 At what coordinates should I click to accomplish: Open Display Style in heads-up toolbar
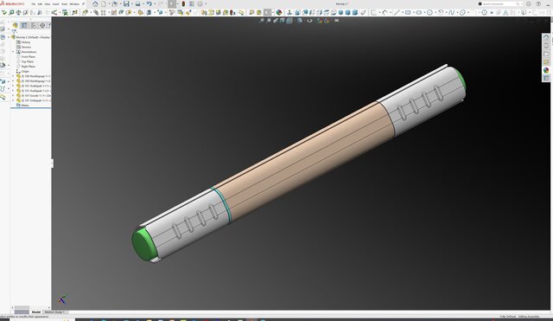pyautogui.click(x=300, y=21)
